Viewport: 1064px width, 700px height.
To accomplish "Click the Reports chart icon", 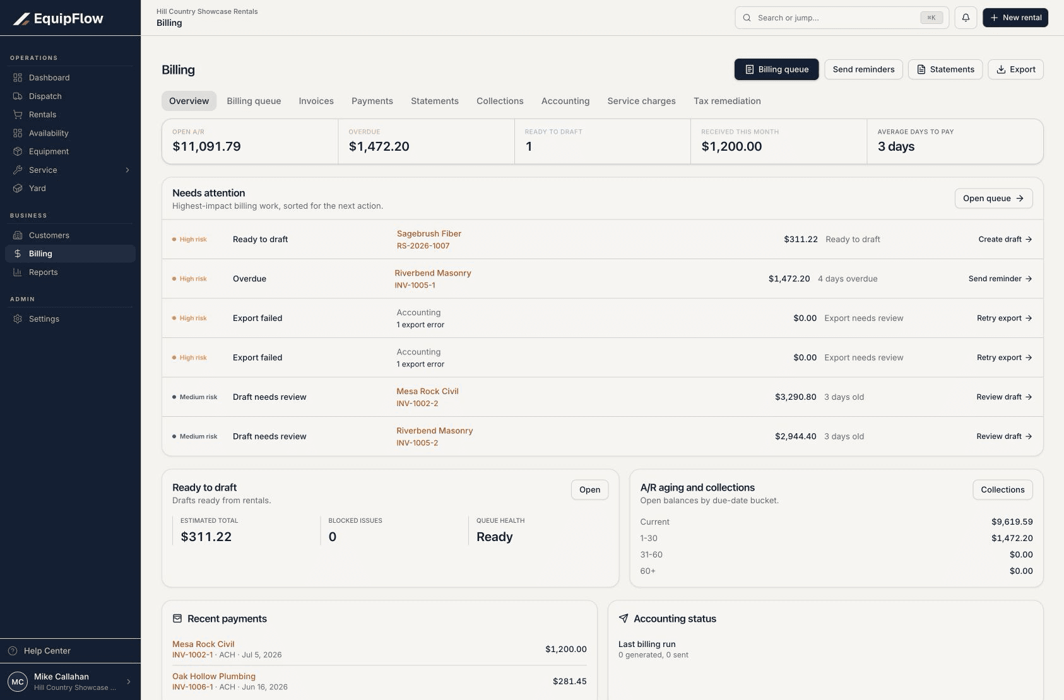I will 18,272.
